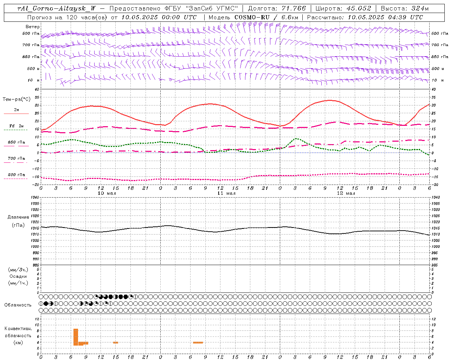Click the (гПа) unit label under Давление
The width and height of the screenshot is (450, 360).
coord(18,225)
